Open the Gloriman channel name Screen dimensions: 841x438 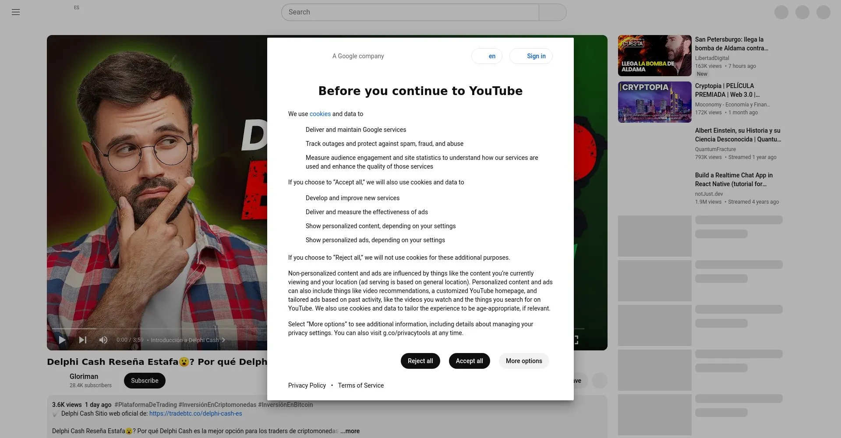click(84, 377)
